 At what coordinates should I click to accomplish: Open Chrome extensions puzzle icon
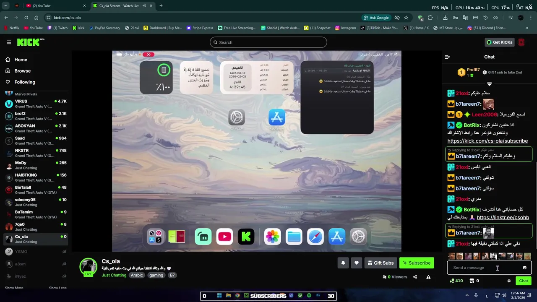tap(430, 18)
